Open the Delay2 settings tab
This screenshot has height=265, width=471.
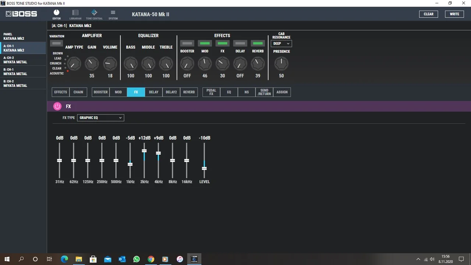pyautogui.click(x=171, y=92)
